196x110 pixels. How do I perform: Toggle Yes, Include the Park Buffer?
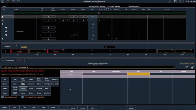pos(22,97)
